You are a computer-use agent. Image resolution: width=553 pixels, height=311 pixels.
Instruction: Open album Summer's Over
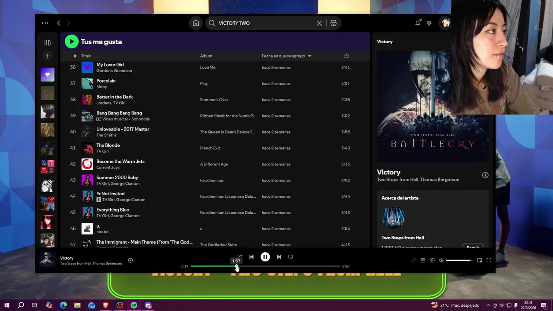(x=214, y=100)
